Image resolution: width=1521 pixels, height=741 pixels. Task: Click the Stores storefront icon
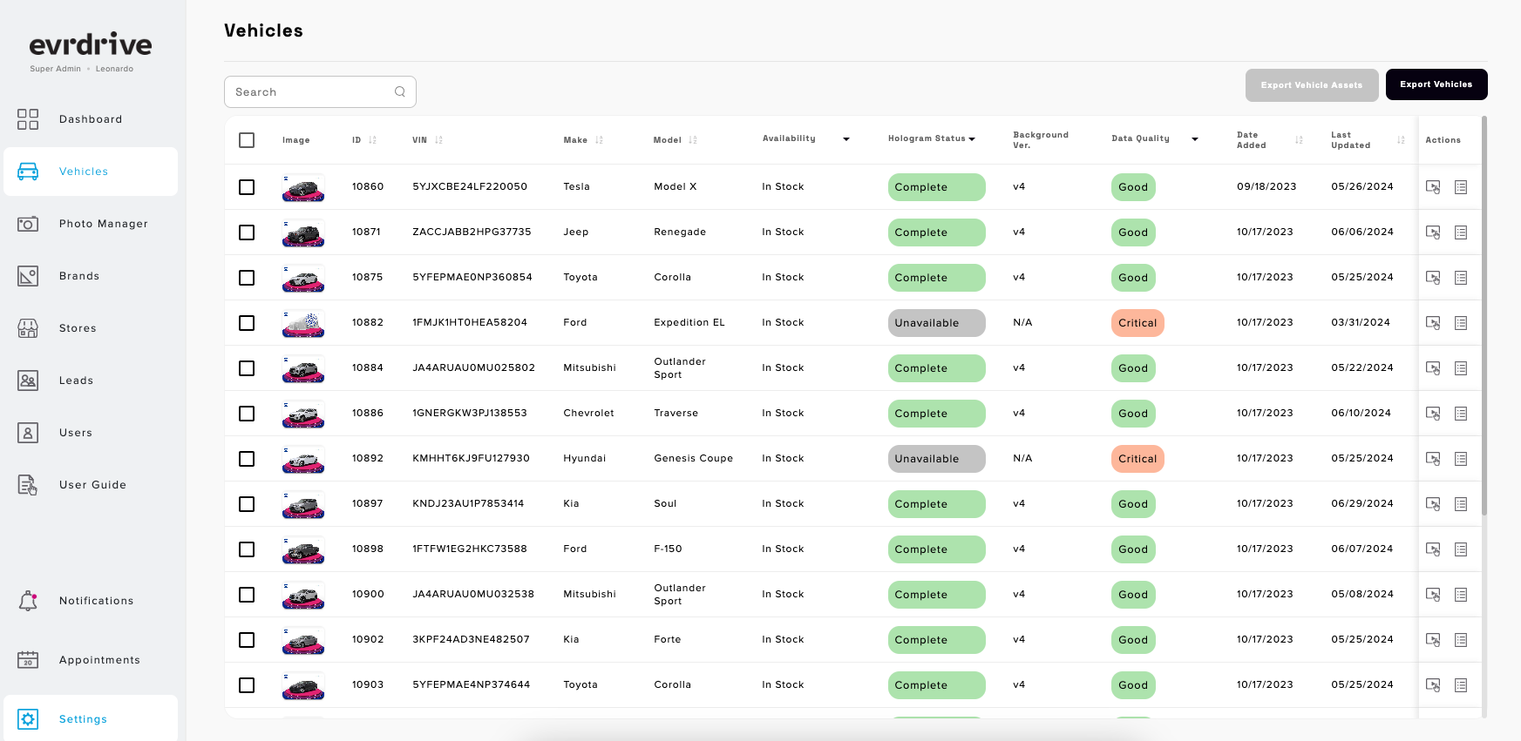[x=28, y=328]
